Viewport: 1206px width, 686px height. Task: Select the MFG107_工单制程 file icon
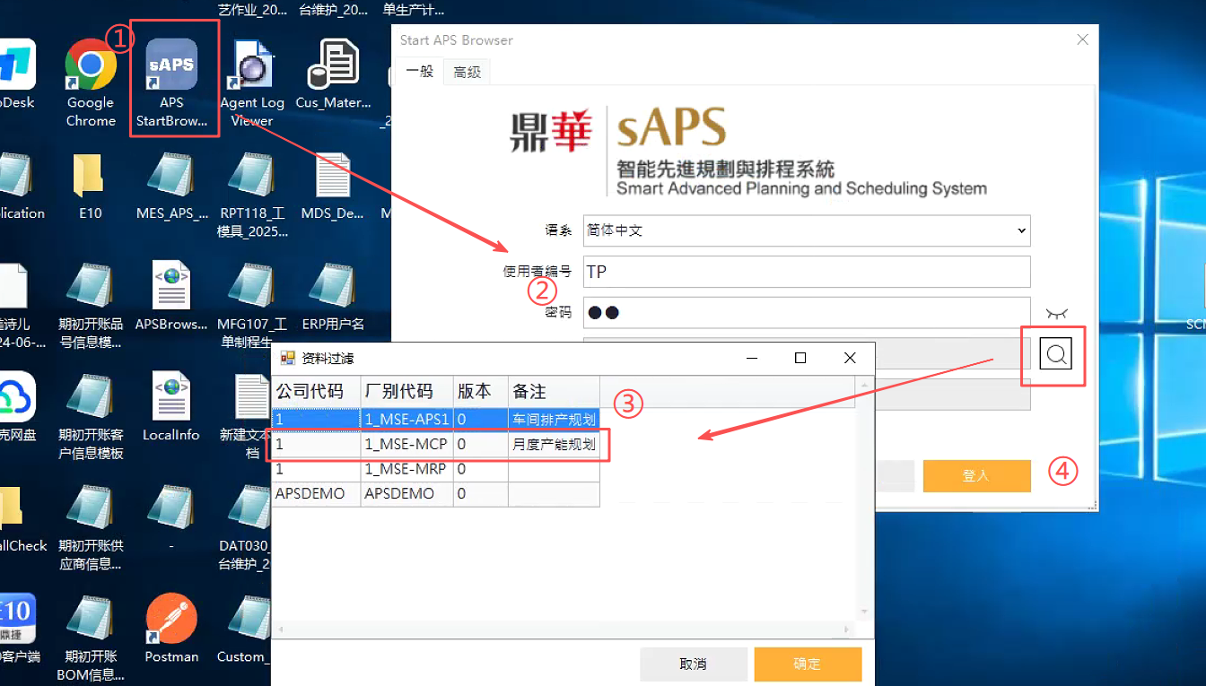[252, 306]
